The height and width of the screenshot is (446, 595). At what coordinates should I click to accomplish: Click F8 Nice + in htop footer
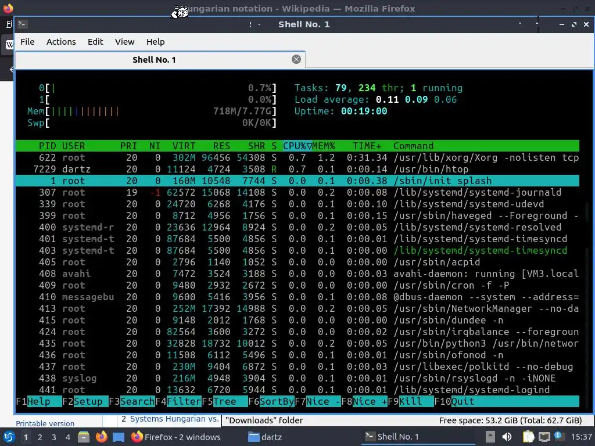click(364, 401)
